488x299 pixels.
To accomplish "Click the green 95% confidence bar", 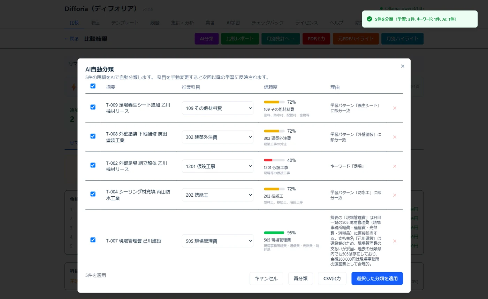I will [274, 233].
